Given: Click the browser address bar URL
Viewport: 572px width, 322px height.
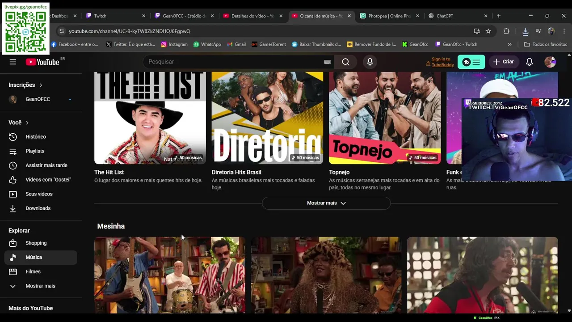Looking at the screenshot, I should [x=130, y=31].
